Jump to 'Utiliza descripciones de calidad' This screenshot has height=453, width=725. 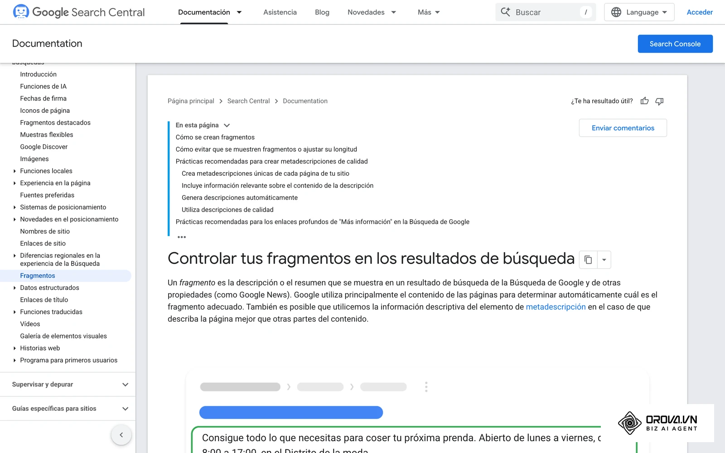coord(227,210)
